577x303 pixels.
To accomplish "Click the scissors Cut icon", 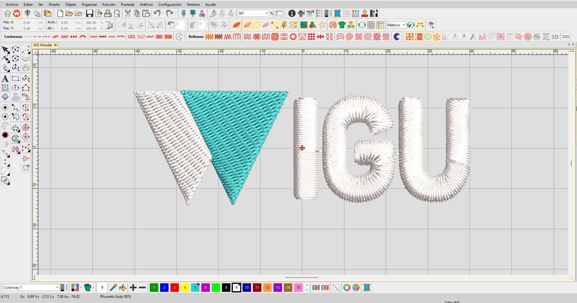I will pos(128,14).
